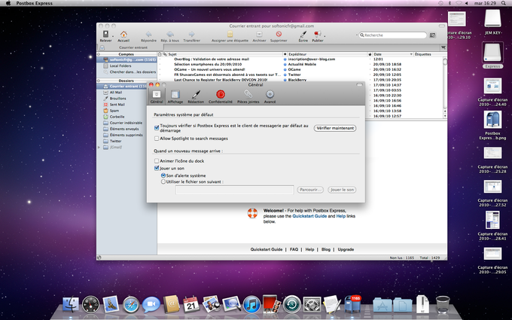Click the Jouer le son button

click(342, 190)
